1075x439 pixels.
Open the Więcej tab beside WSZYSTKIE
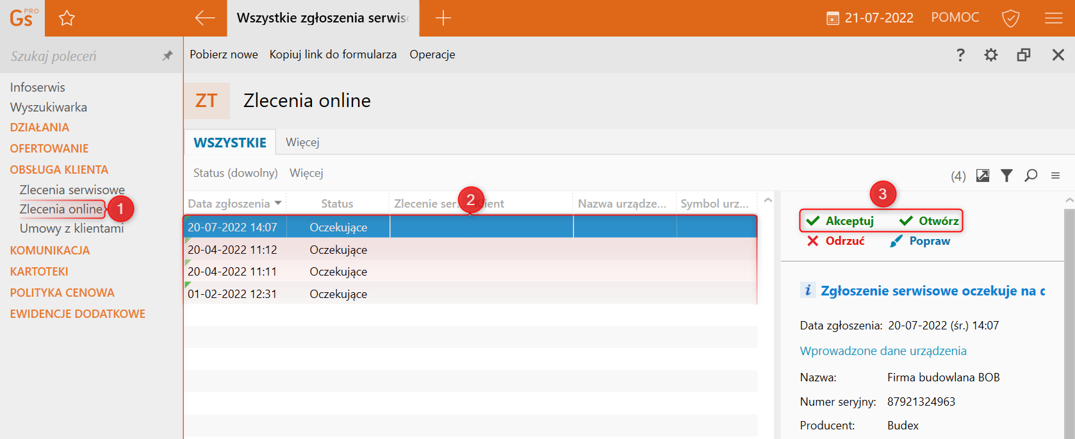[x=302, y=142]
